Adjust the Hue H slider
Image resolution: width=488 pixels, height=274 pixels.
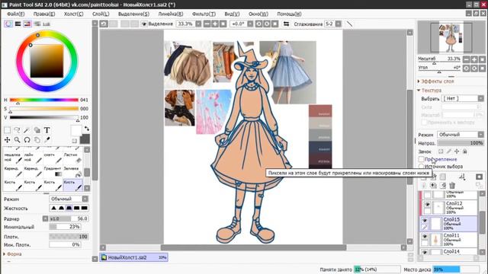click(x=44, y=100)
